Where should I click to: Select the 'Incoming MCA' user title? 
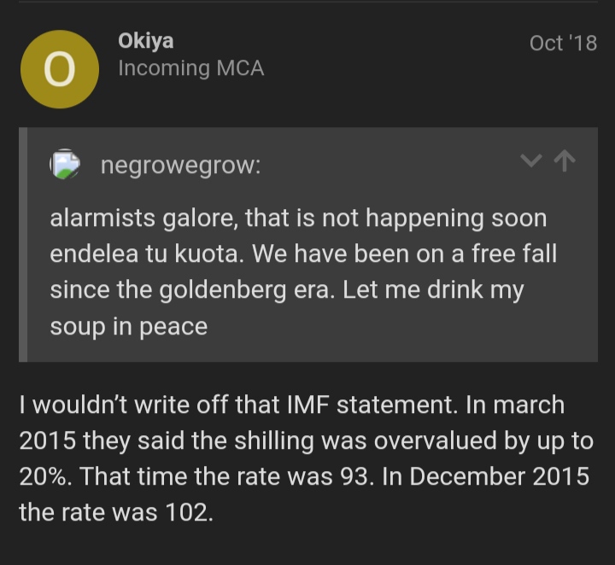click(x=190, y=69)
